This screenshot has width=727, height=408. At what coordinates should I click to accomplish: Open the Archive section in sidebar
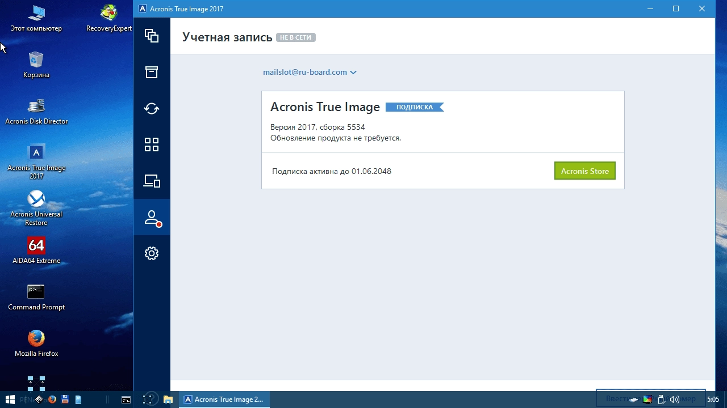[152, 72]
